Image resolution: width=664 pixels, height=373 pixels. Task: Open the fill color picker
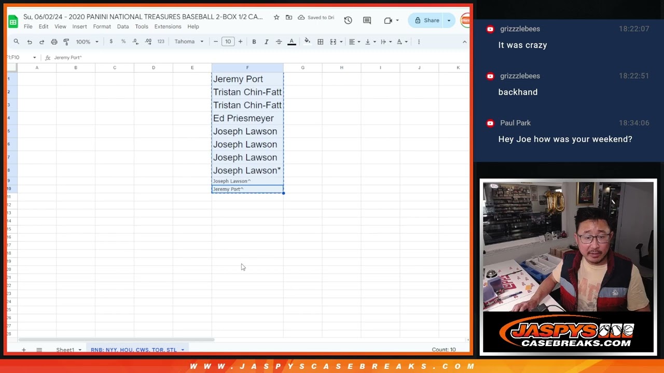point(307,41)
